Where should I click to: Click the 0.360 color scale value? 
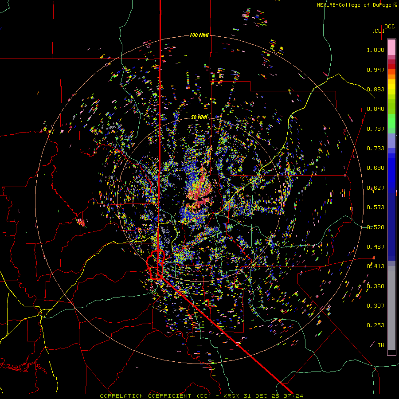click(x=376, y=286)
